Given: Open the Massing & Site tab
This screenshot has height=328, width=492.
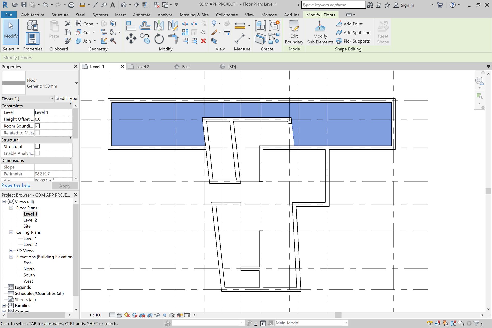Looking at the screenshot, I should (x=194, y=15).
